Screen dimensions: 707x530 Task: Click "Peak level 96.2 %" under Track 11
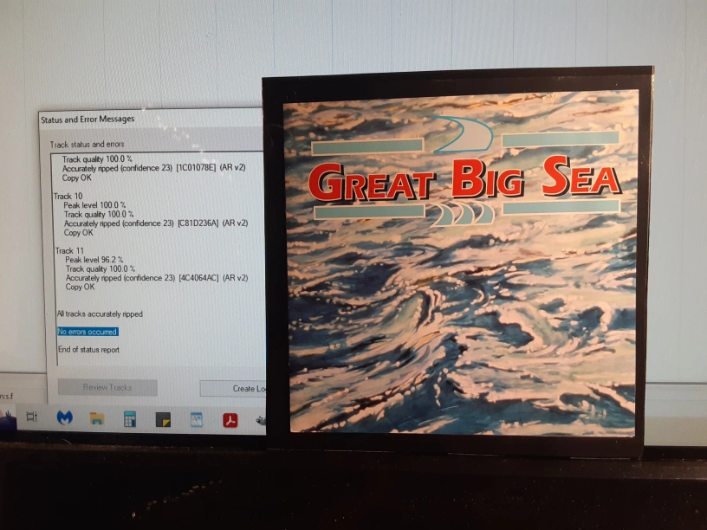pos(94,260)
